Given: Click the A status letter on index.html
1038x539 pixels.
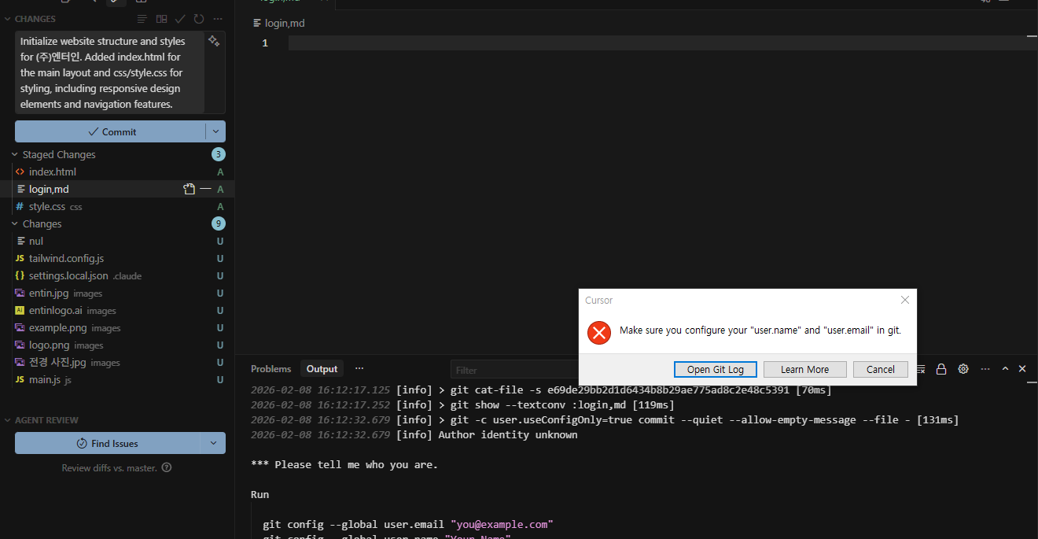Looking at the screenshot, I should click(x=220, y=172).
